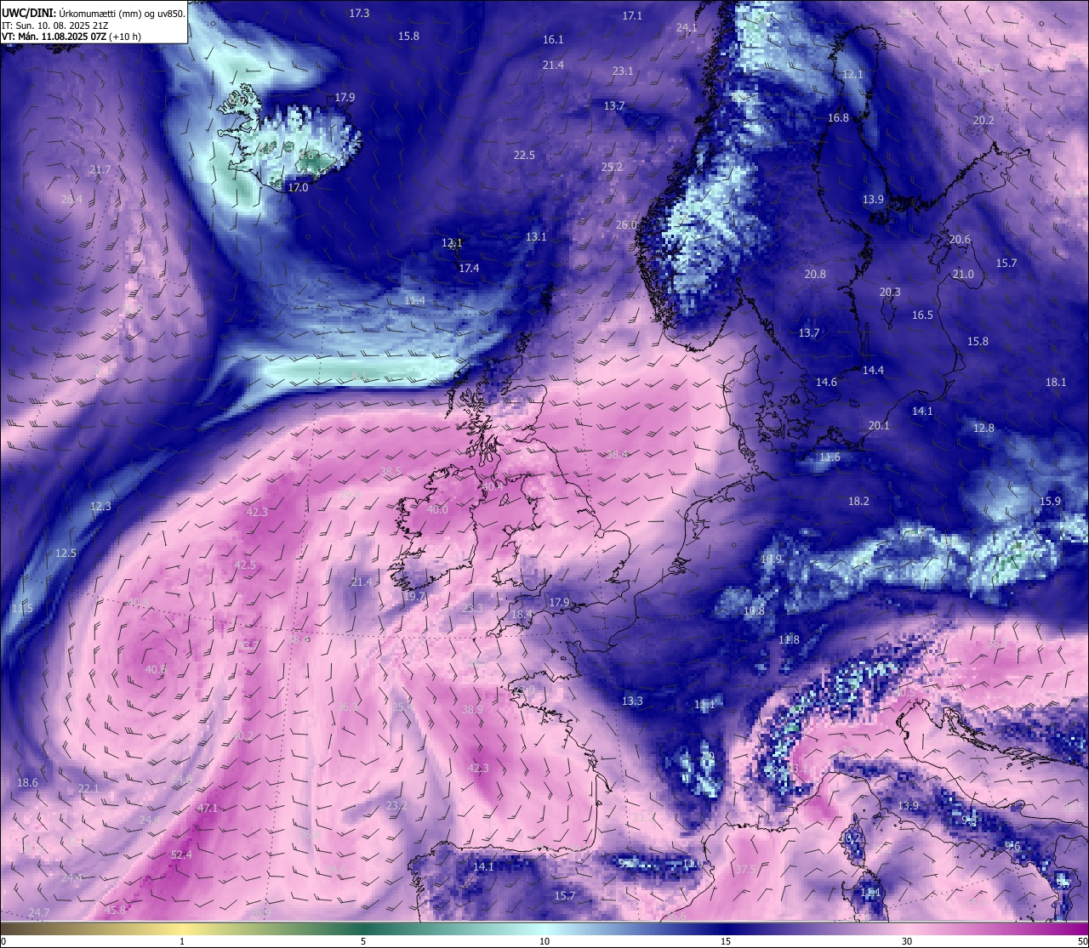Click the 23.3 value south of Wales
Viewport: 1089px width, 948px height.
[x=472, y=608]
